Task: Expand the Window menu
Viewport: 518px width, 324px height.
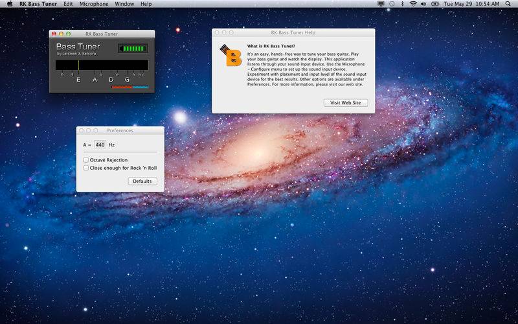Action: click(x=124, y=4)
